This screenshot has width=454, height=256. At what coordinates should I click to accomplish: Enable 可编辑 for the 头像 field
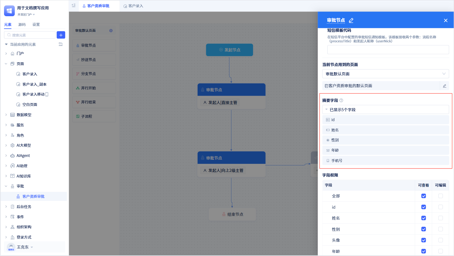pyautogui.click(x=441, y=240)
